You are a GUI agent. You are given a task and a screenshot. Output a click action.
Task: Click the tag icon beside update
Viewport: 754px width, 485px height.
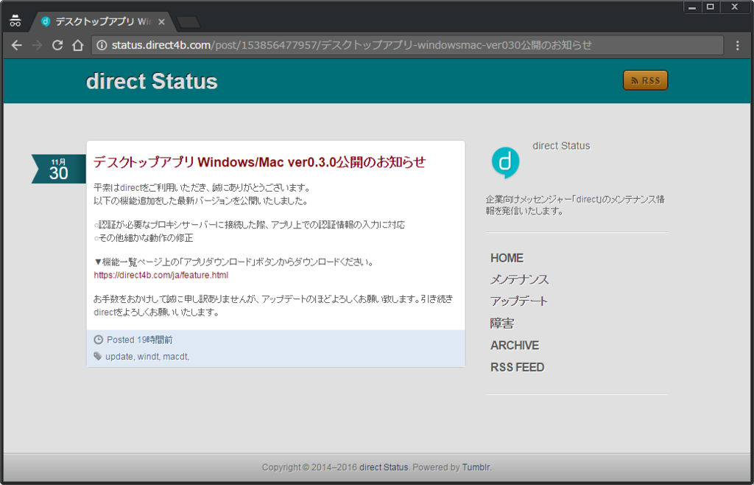[98, 356]
